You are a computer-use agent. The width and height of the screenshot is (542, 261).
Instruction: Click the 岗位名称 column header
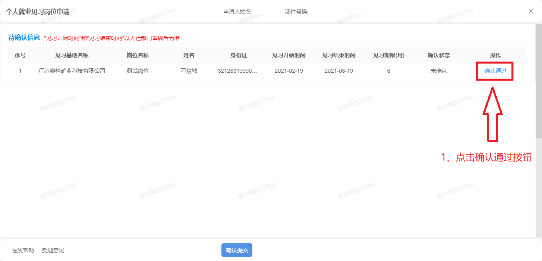pos(138,55)
